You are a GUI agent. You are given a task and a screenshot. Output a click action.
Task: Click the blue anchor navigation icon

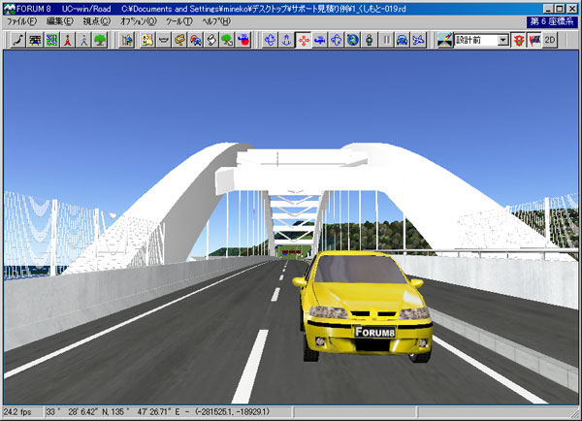click(286, 40)
